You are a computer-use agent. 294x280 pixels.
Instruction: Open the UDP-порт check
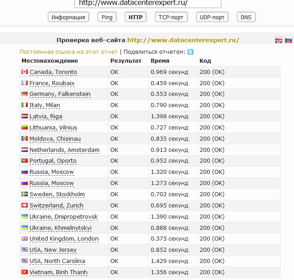(x=212, y=17)
